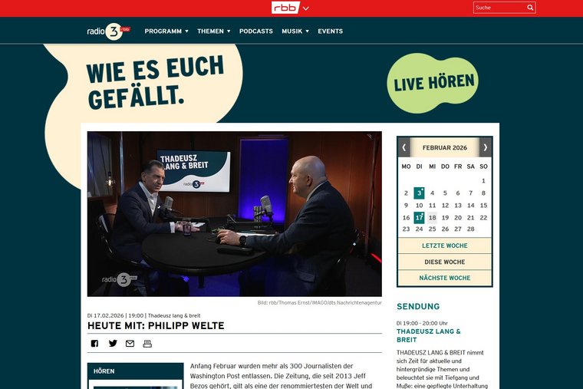Screen dimensions: 583x389
Task: Go to the PODCASTS menu item
Action: [x=255, y=31]
